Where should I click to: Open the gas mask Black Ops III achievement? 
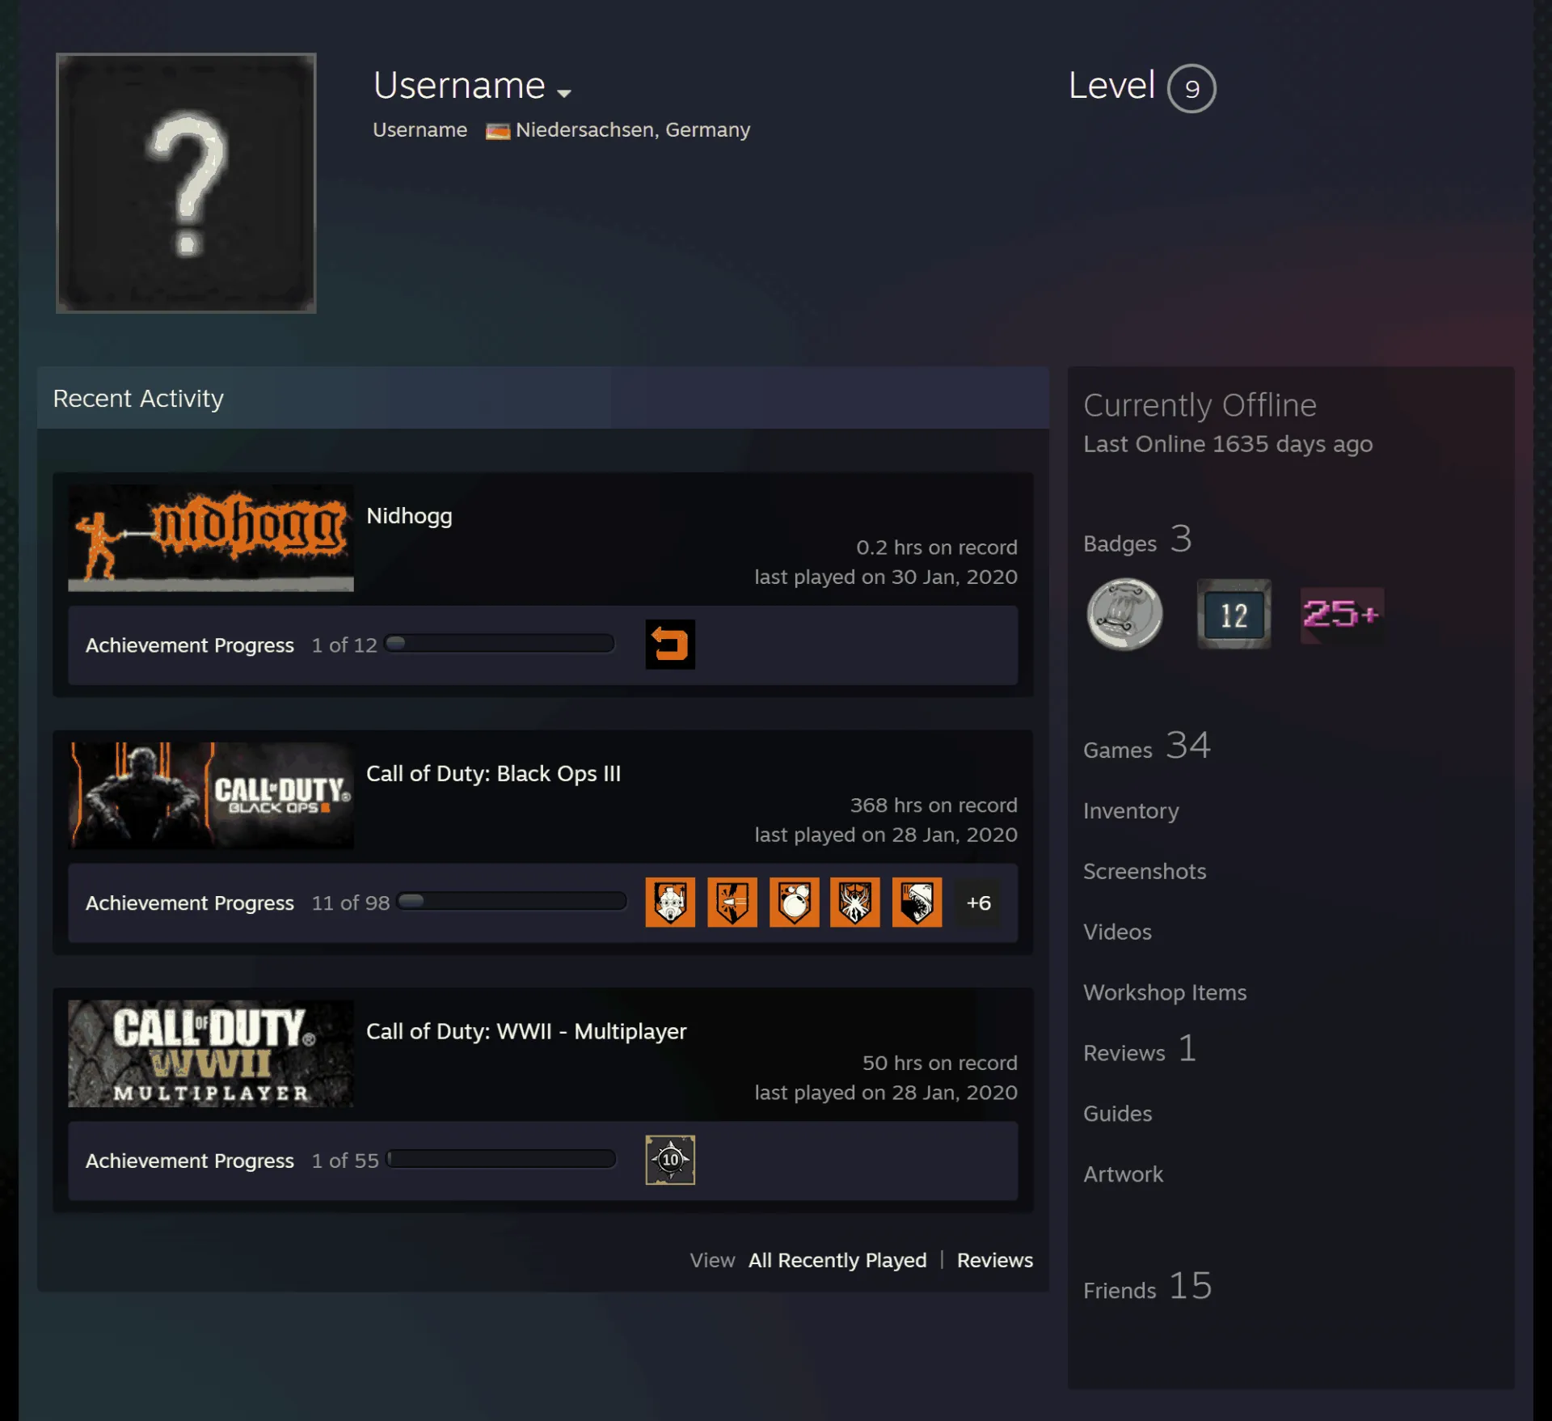click(670, 902)
